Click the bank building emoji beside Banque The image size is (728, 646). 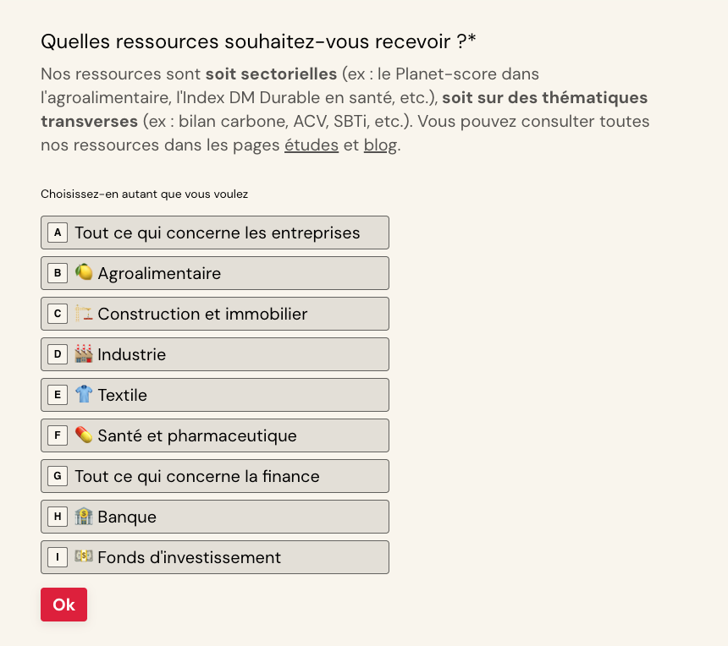click(x=84, y=516)
